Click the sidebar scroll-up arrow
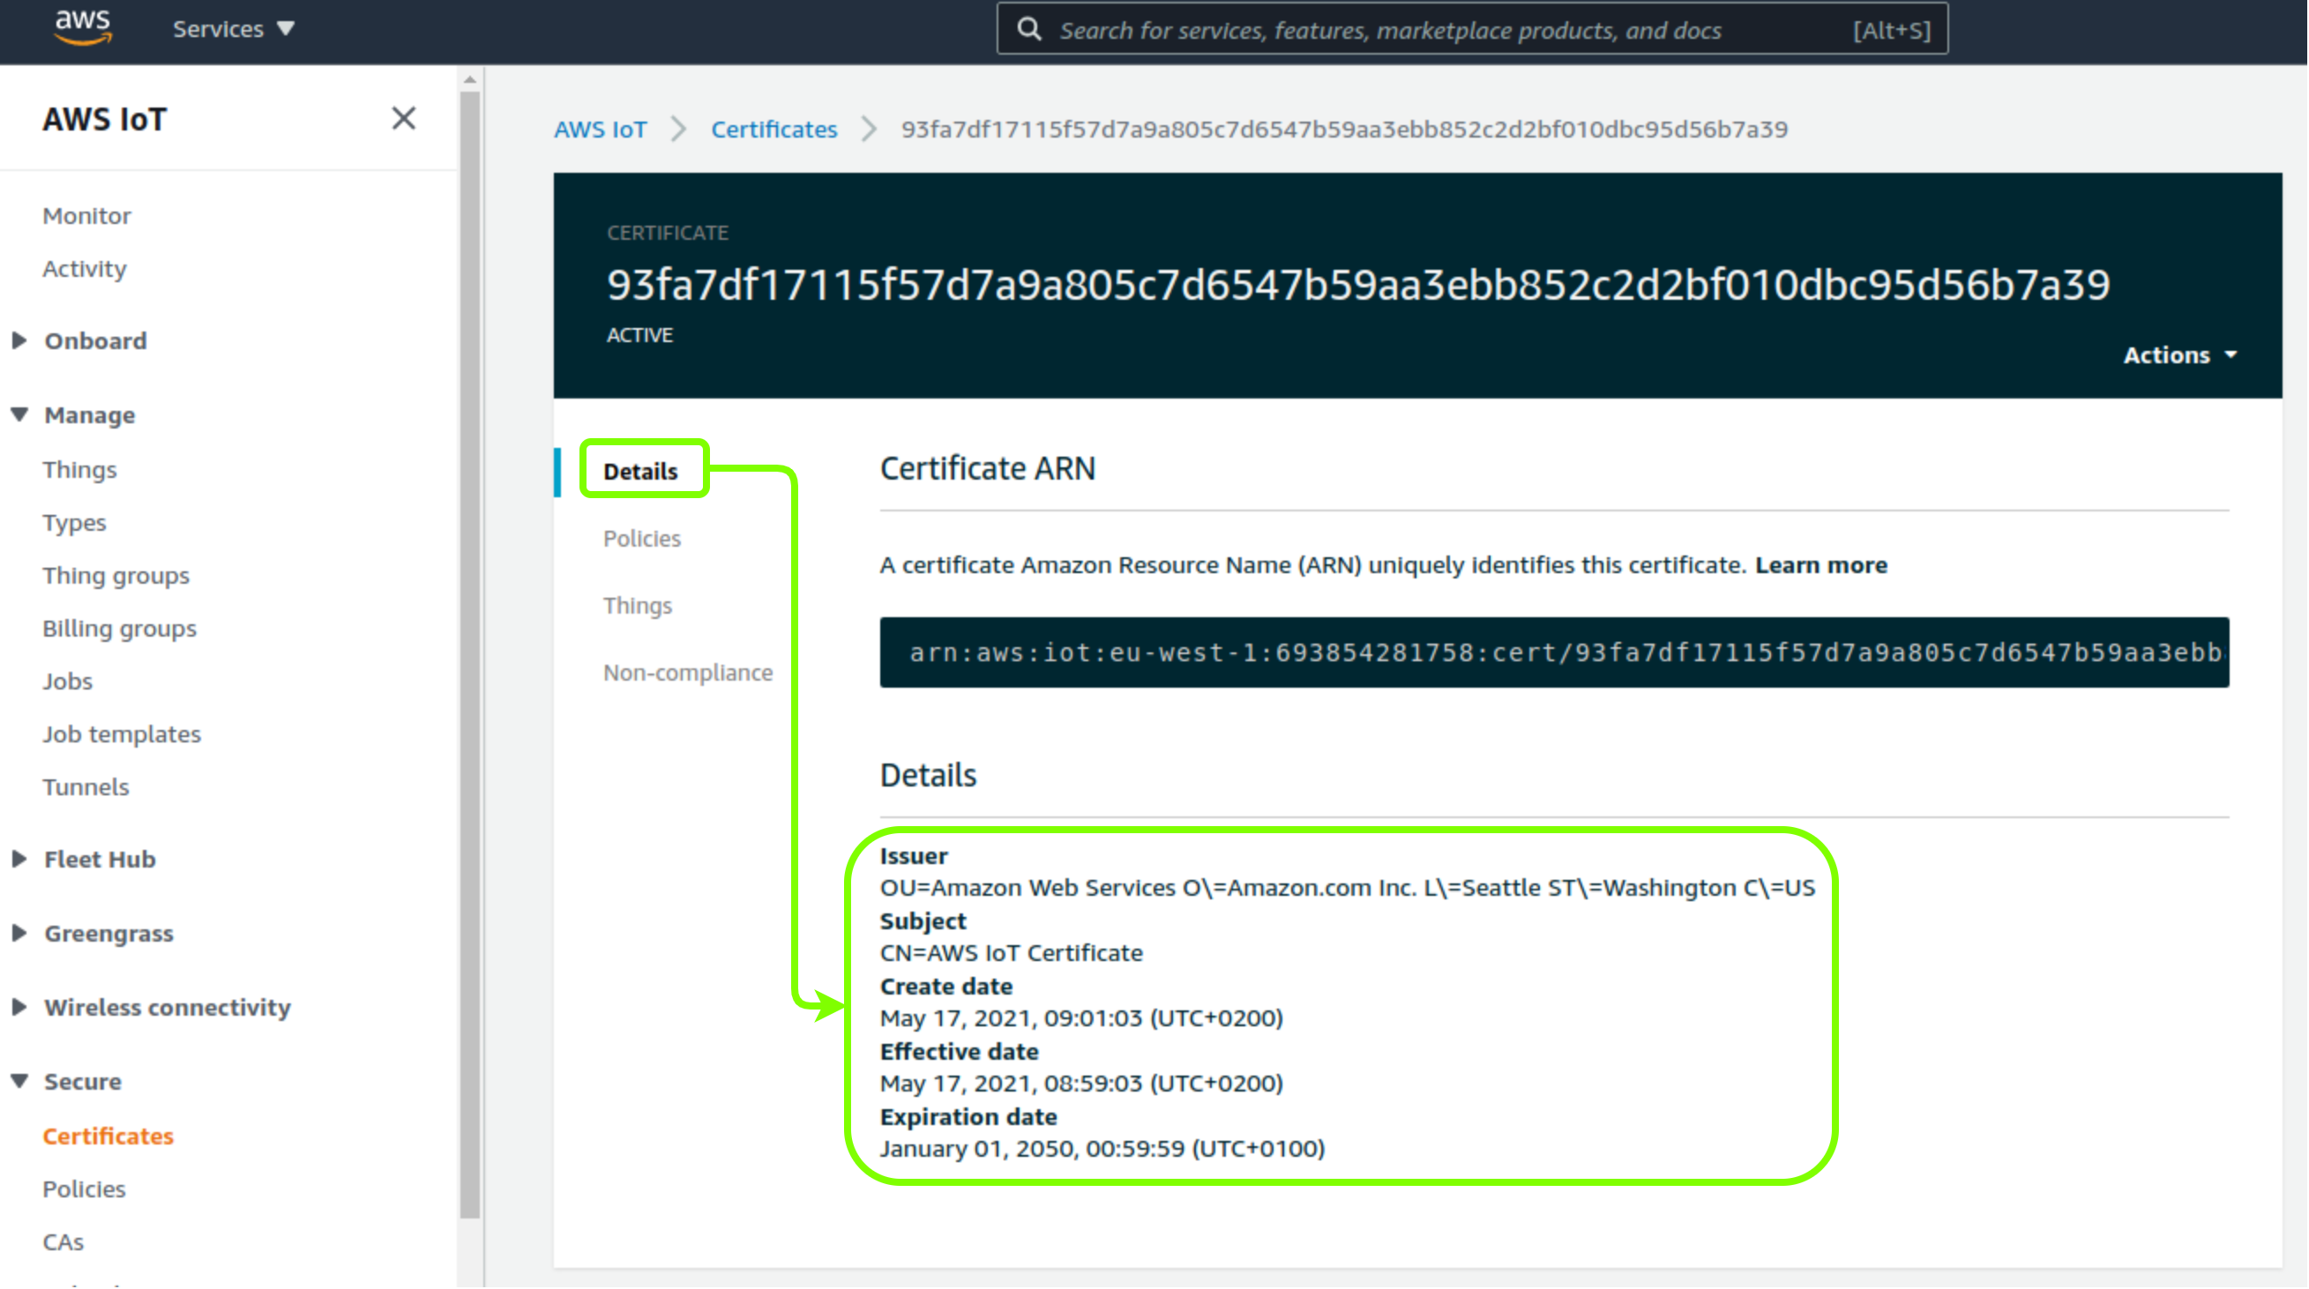 (x=471, y=79)
